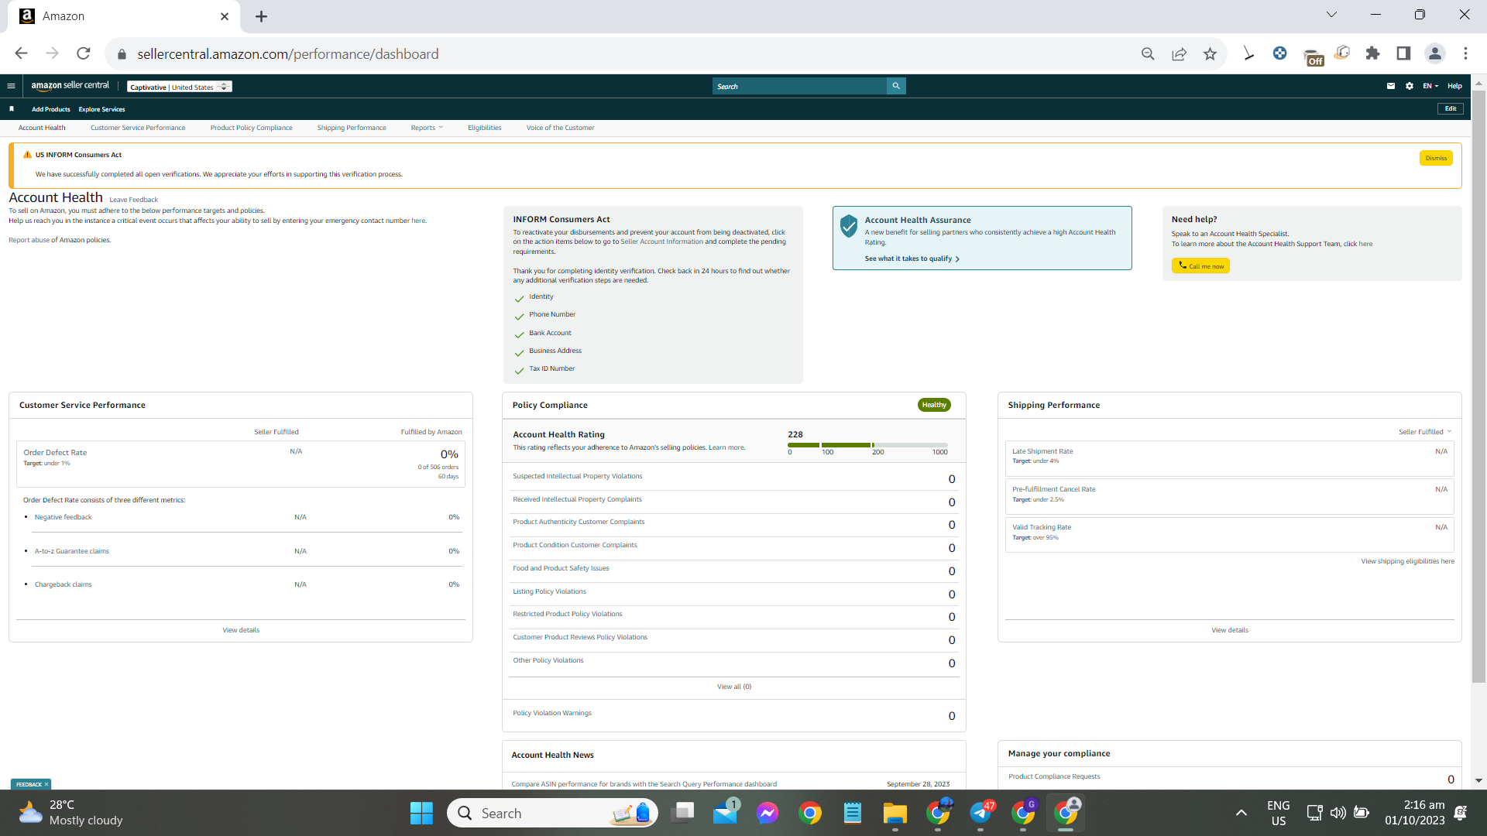Click View shipping eligibilities here
The width and height of the screenshot is (1487, 836).
click(1407, 561)
